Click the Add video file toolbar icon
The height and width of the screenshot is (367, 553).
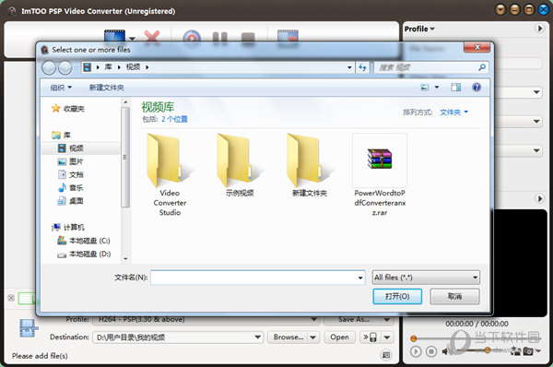[114, 36]
